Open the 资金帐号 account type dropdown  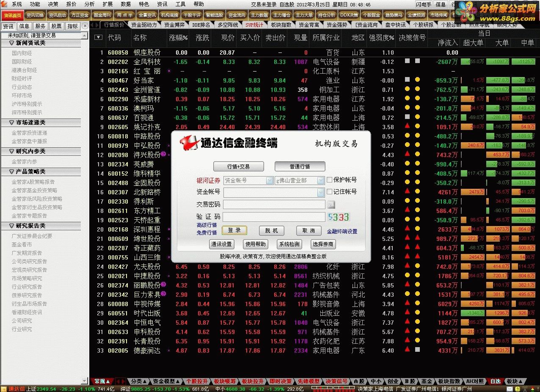coord(270,180)
